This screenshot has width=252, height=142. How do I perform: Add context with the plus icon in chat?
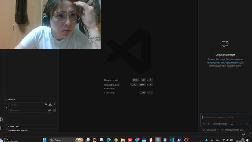coord(204,123)
